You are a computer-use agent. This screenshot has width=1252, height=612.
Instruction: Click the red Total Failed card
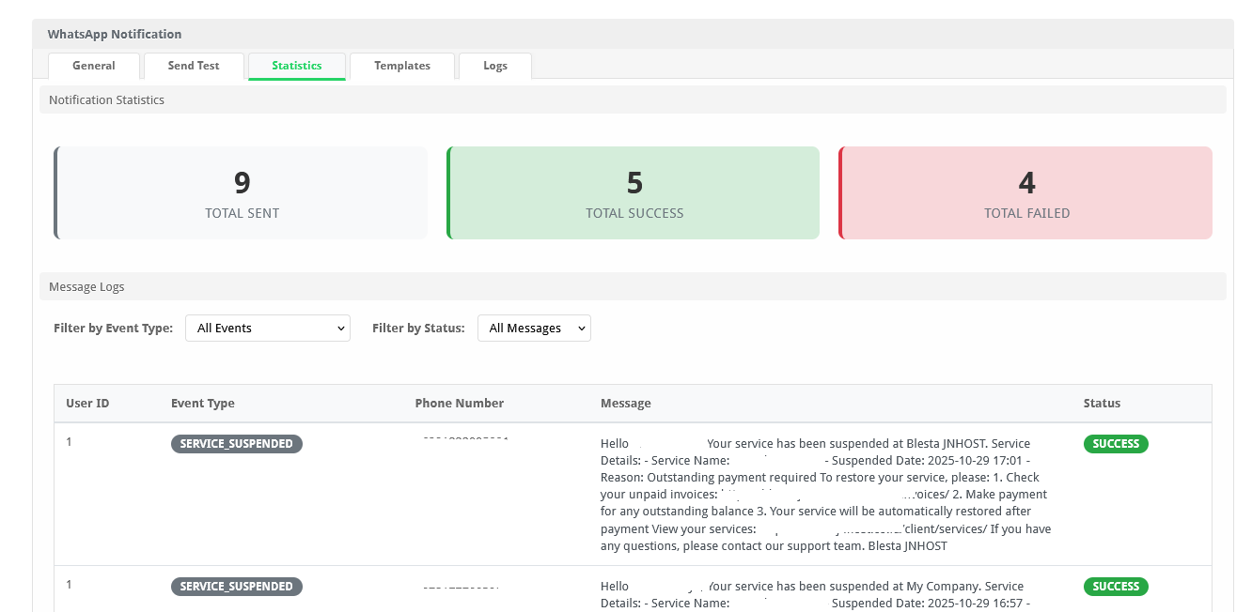[1025, 193]
